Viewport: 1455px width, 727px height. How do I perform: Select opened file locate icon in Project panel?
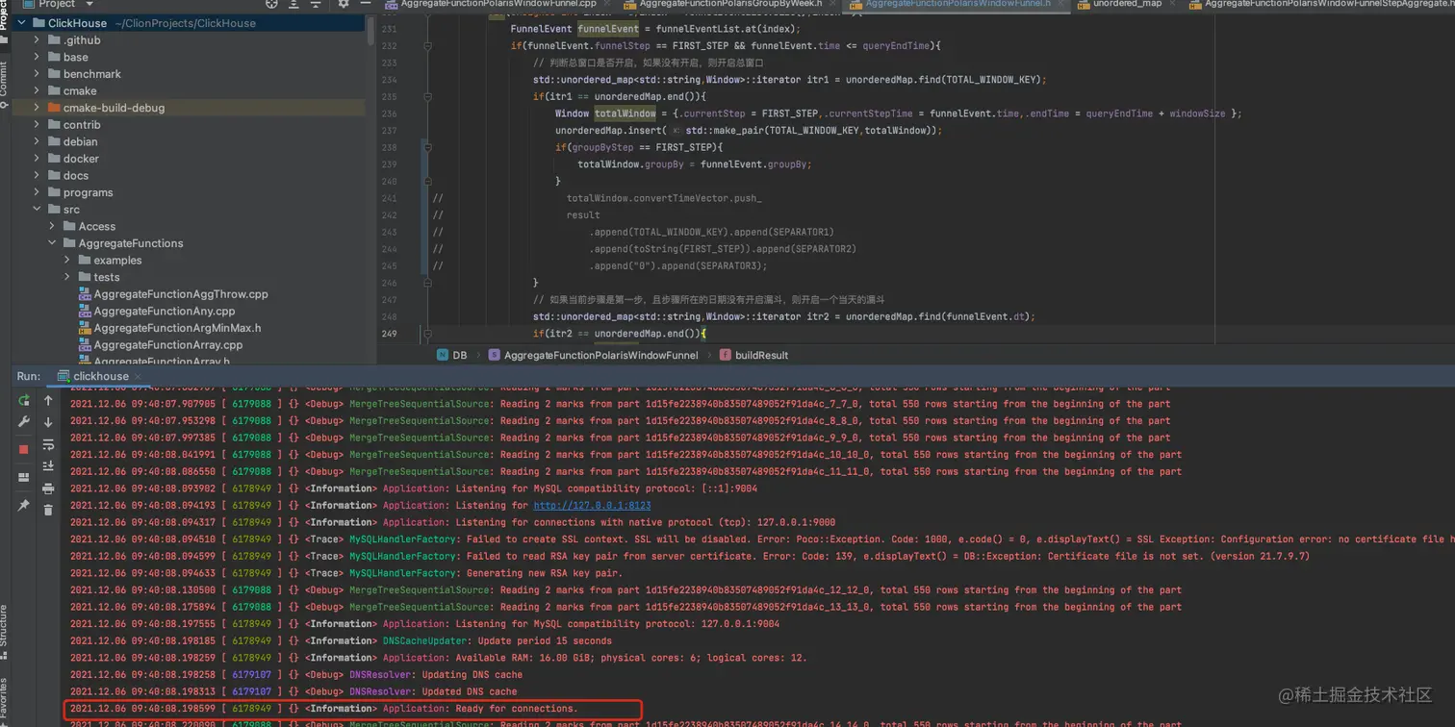tap(272, 4)
